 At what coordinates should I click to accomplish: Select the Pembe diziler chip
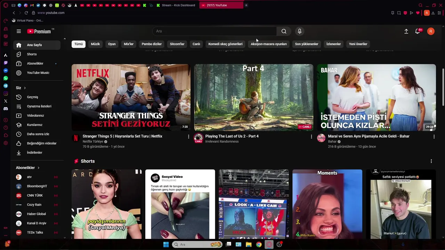152,44
